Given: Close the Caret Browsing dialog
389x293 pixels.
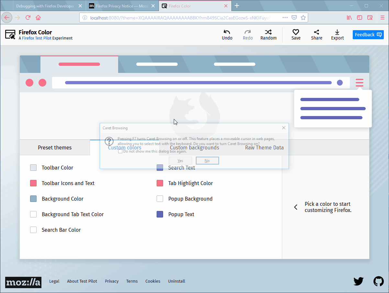Looking at the screenshot, I should [x=284, y=128].
